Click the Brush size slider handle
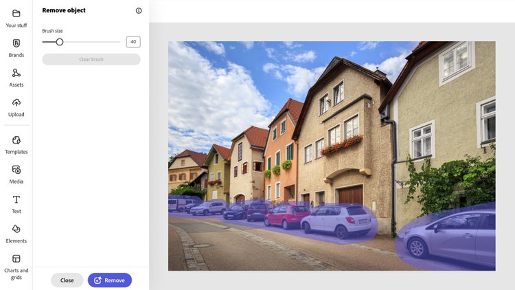The image size is (515, 290). click(x=60, y=42)
